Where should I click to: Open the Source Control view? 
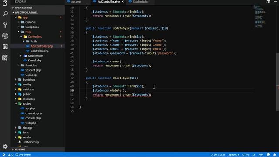(5, 25)
